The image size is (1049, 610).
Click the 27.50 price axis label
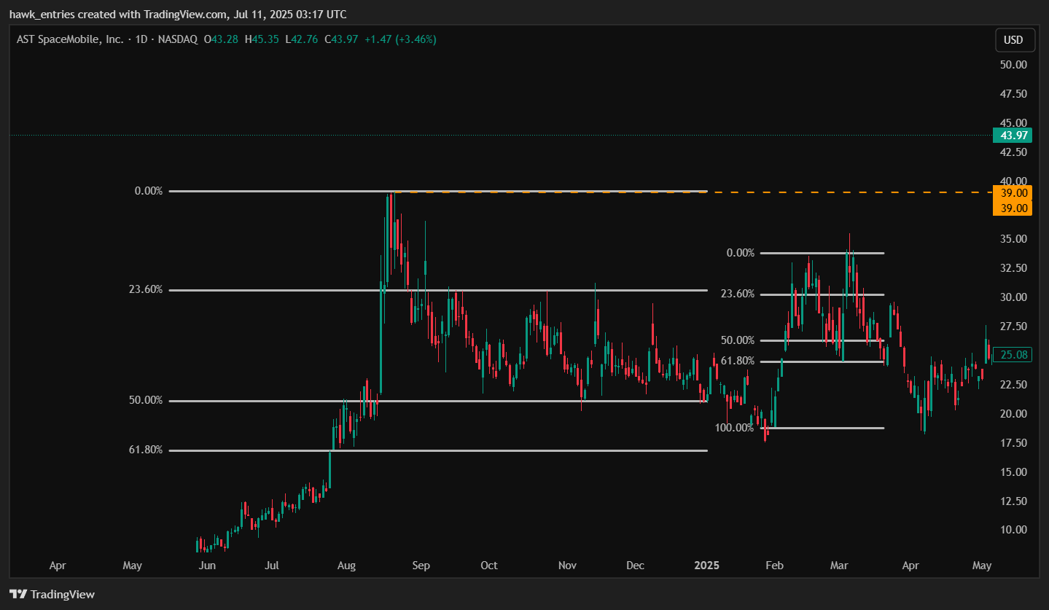pyautogui.click(x=1014, y=326)
